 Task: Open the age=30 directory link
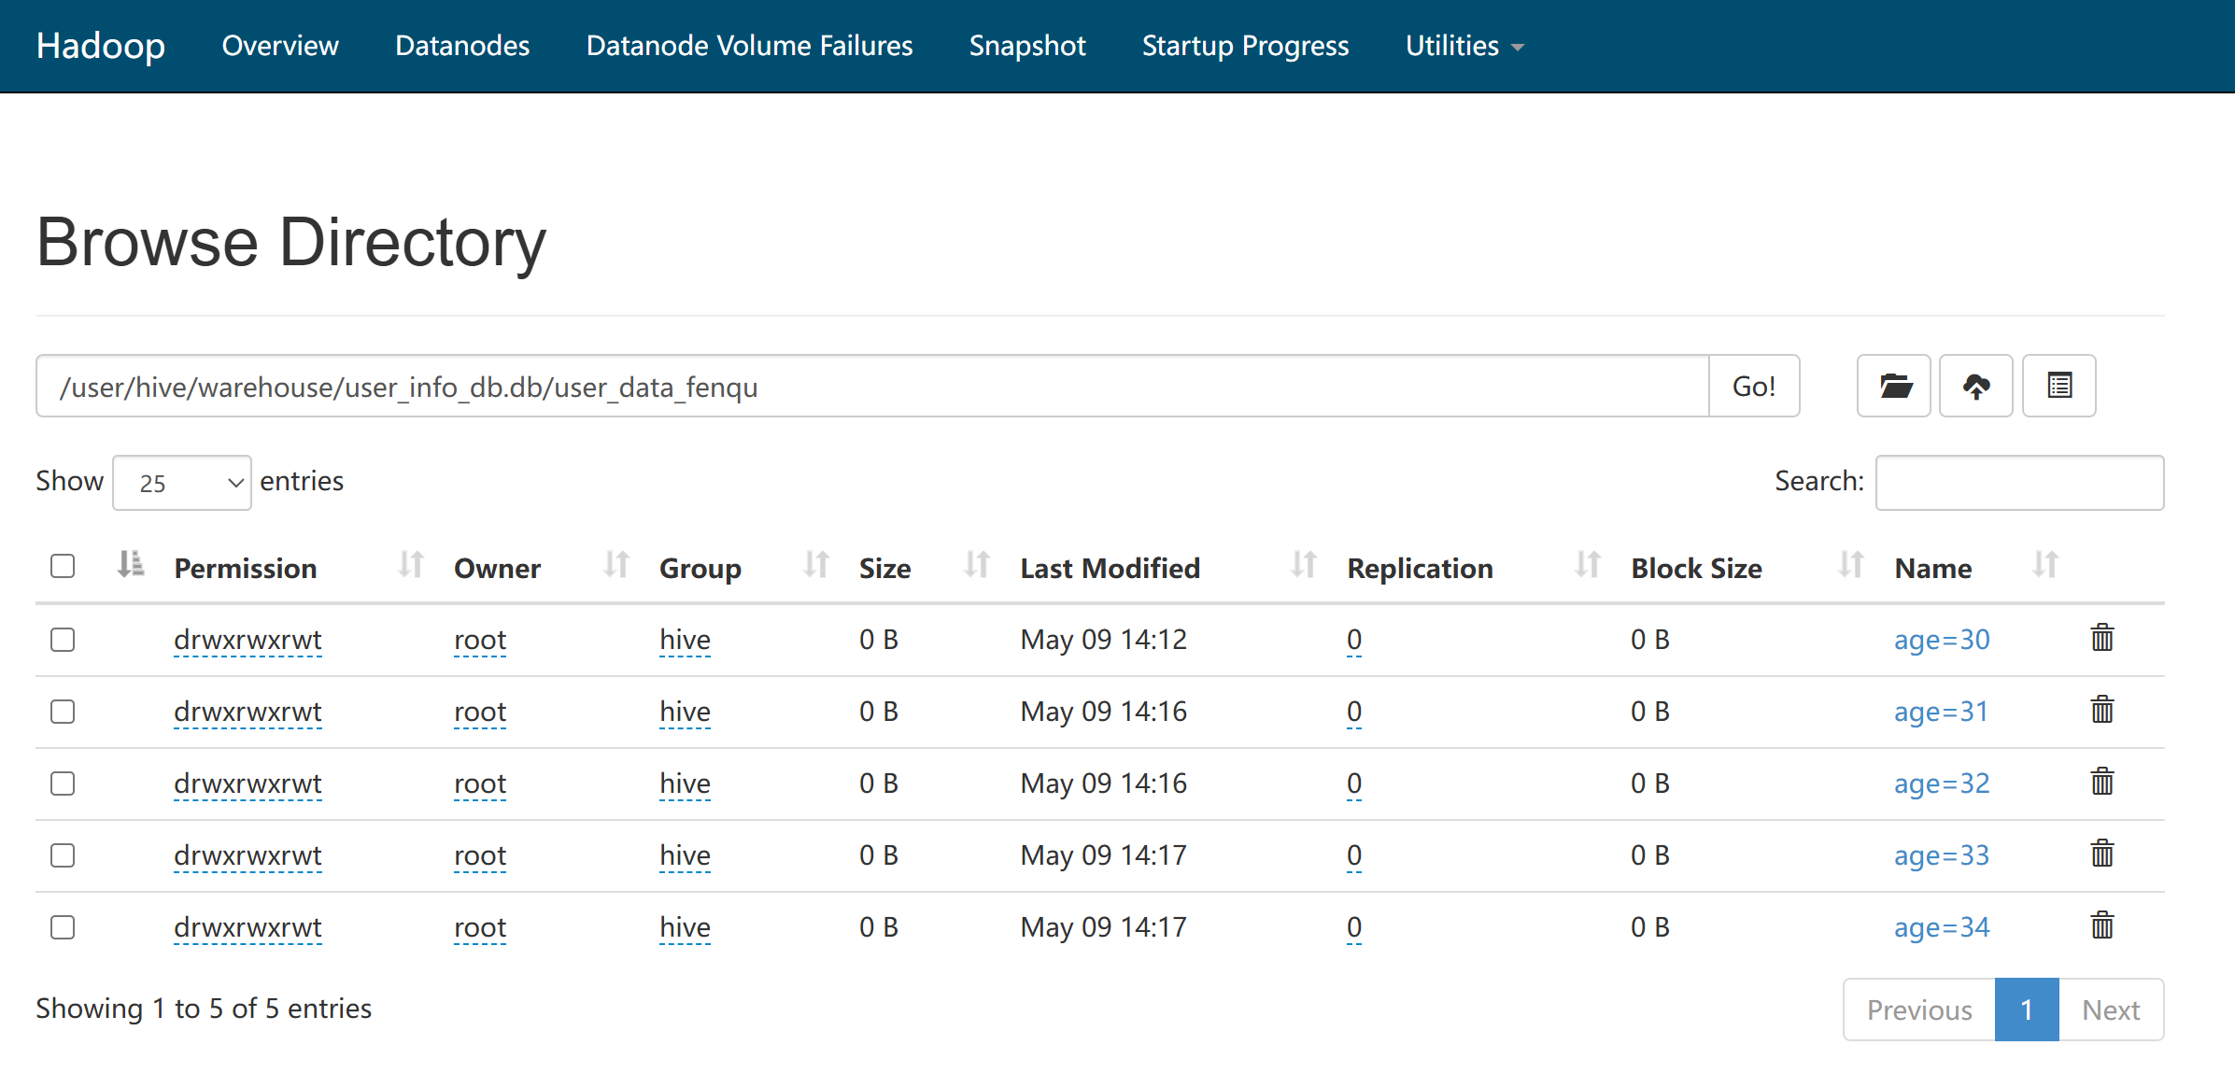coord(1941,640)
